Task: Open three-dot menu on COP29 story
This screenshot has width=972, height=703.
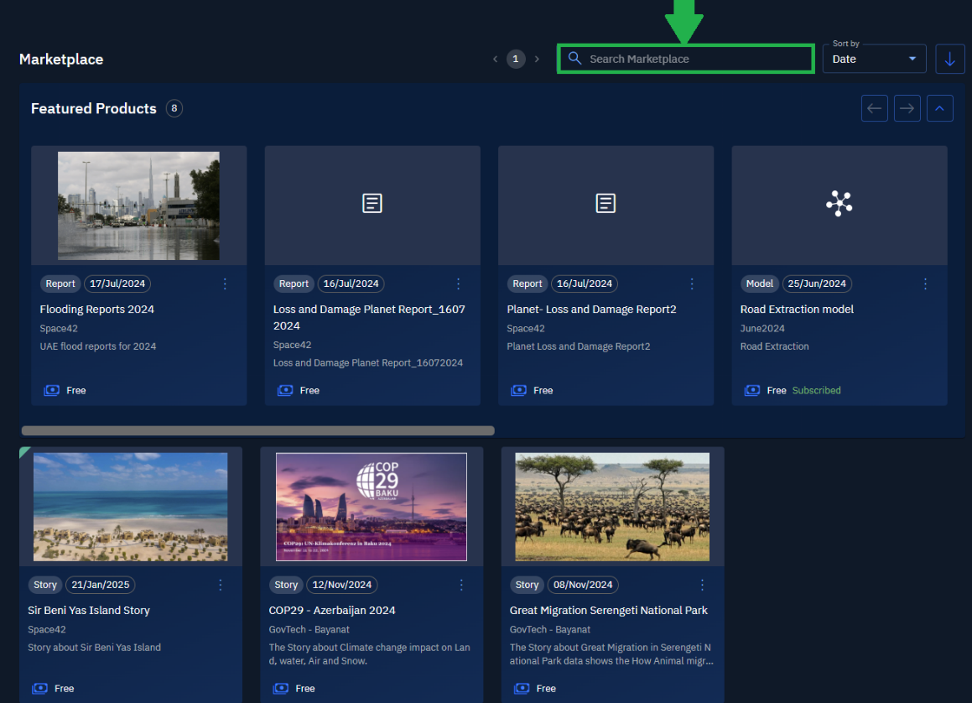Action: coord(461,585)
